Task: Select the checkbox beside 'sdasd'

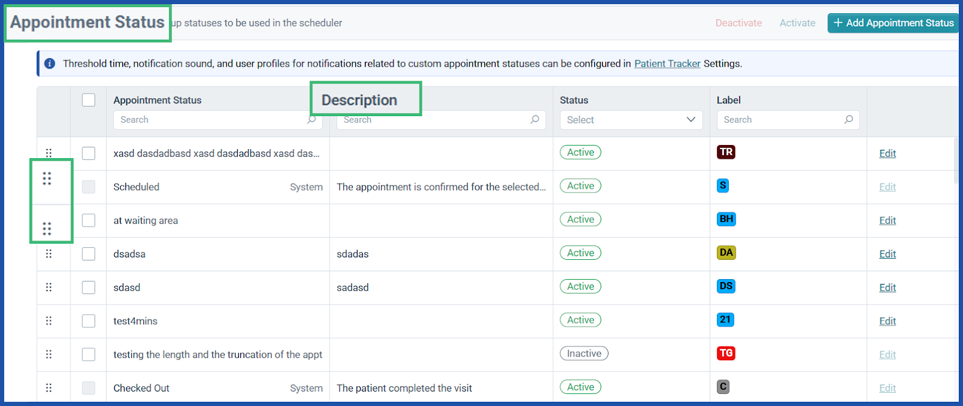Action: point(88,287)
